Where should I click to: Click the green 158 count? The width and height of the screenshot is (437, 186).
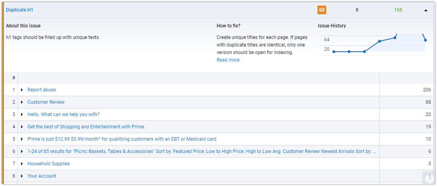(x=398, y=10)
